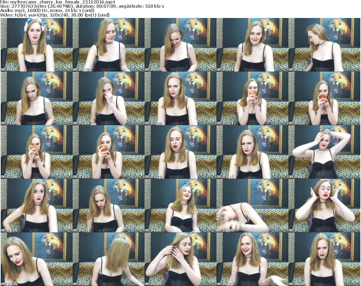View the frame stamped 00:06:08
The width and height of the screenshot is (361, 286).
click(180, 259)
